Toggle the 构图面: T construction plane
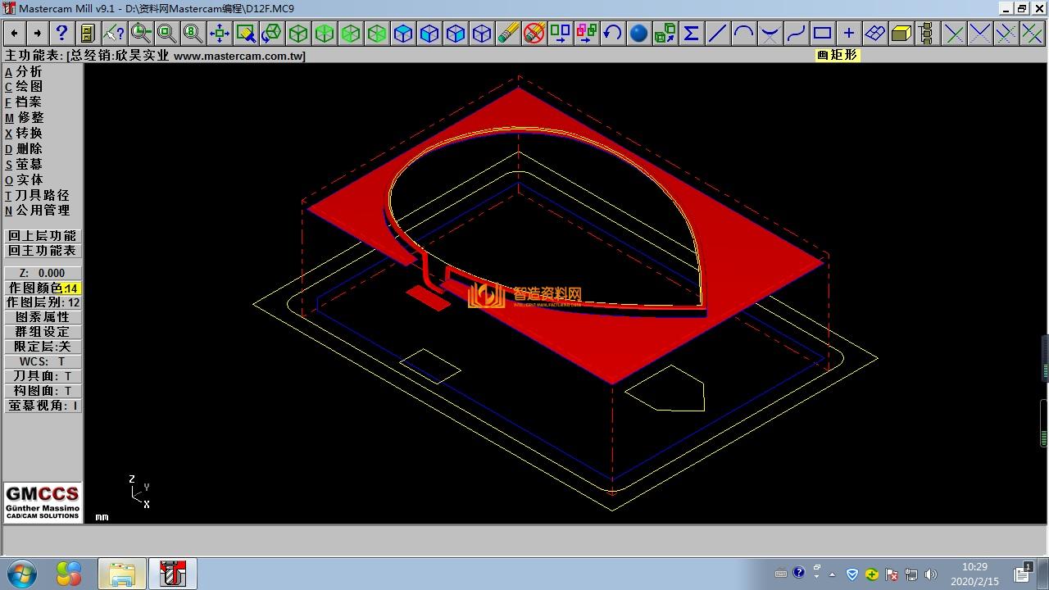This screenshot has width=1049, height=590. tap(43, 391)
